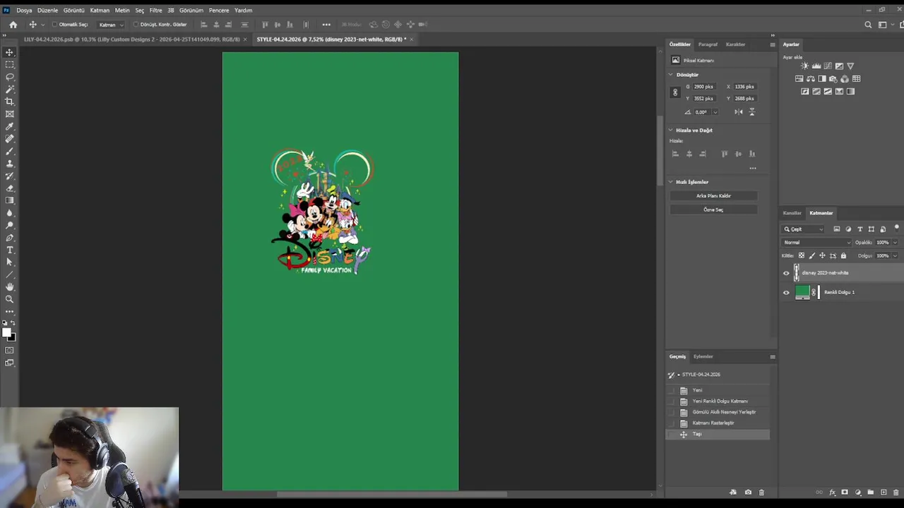Click the Arka Planı Kaldır button
This screenshot has width=904, height=508.
click(713, 195)
